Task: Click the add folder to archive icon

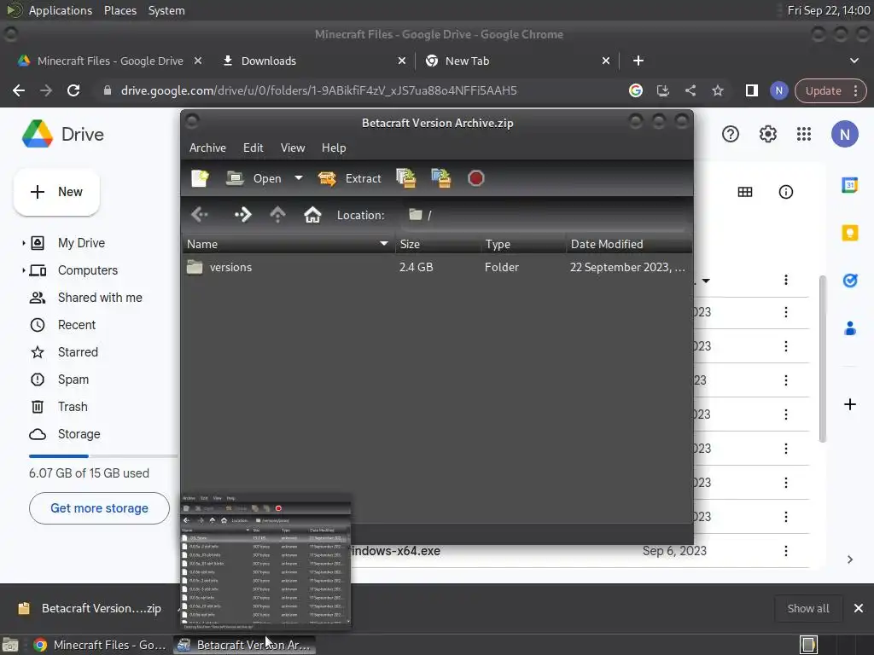Action: 441,178
